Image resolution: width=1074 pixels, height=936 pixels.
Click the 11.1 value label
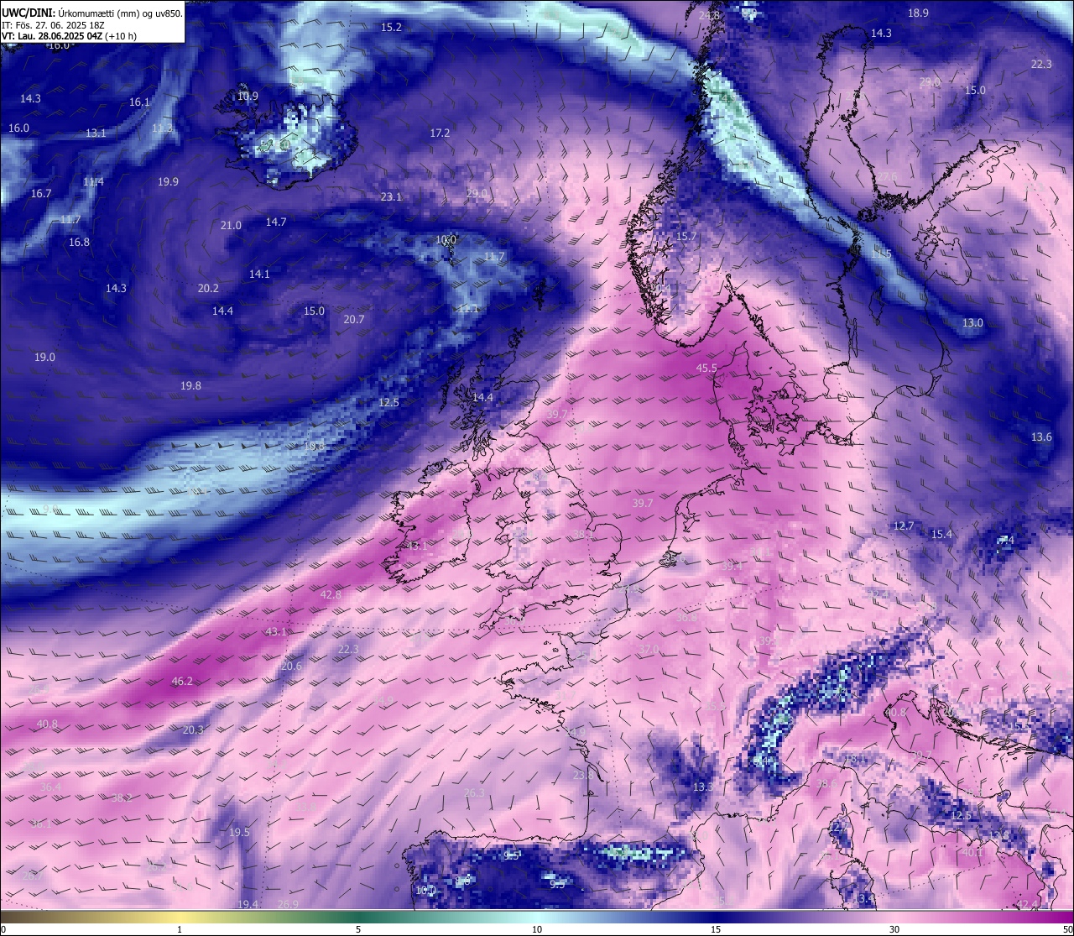468,308
